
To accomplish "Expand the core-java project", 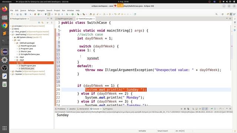I will click(x=11, y=26).
